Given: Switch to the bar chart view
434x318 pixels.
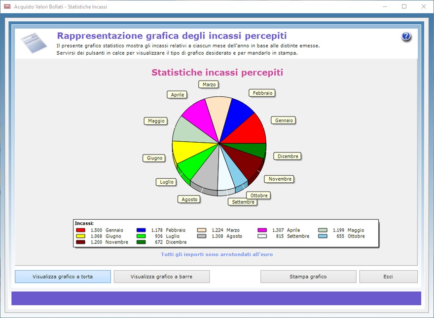Looking at the screenshot, I should (x=162, y=277).
